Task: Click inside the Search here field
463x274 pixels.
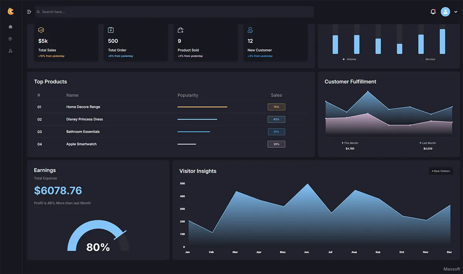Action: point(174,12)
